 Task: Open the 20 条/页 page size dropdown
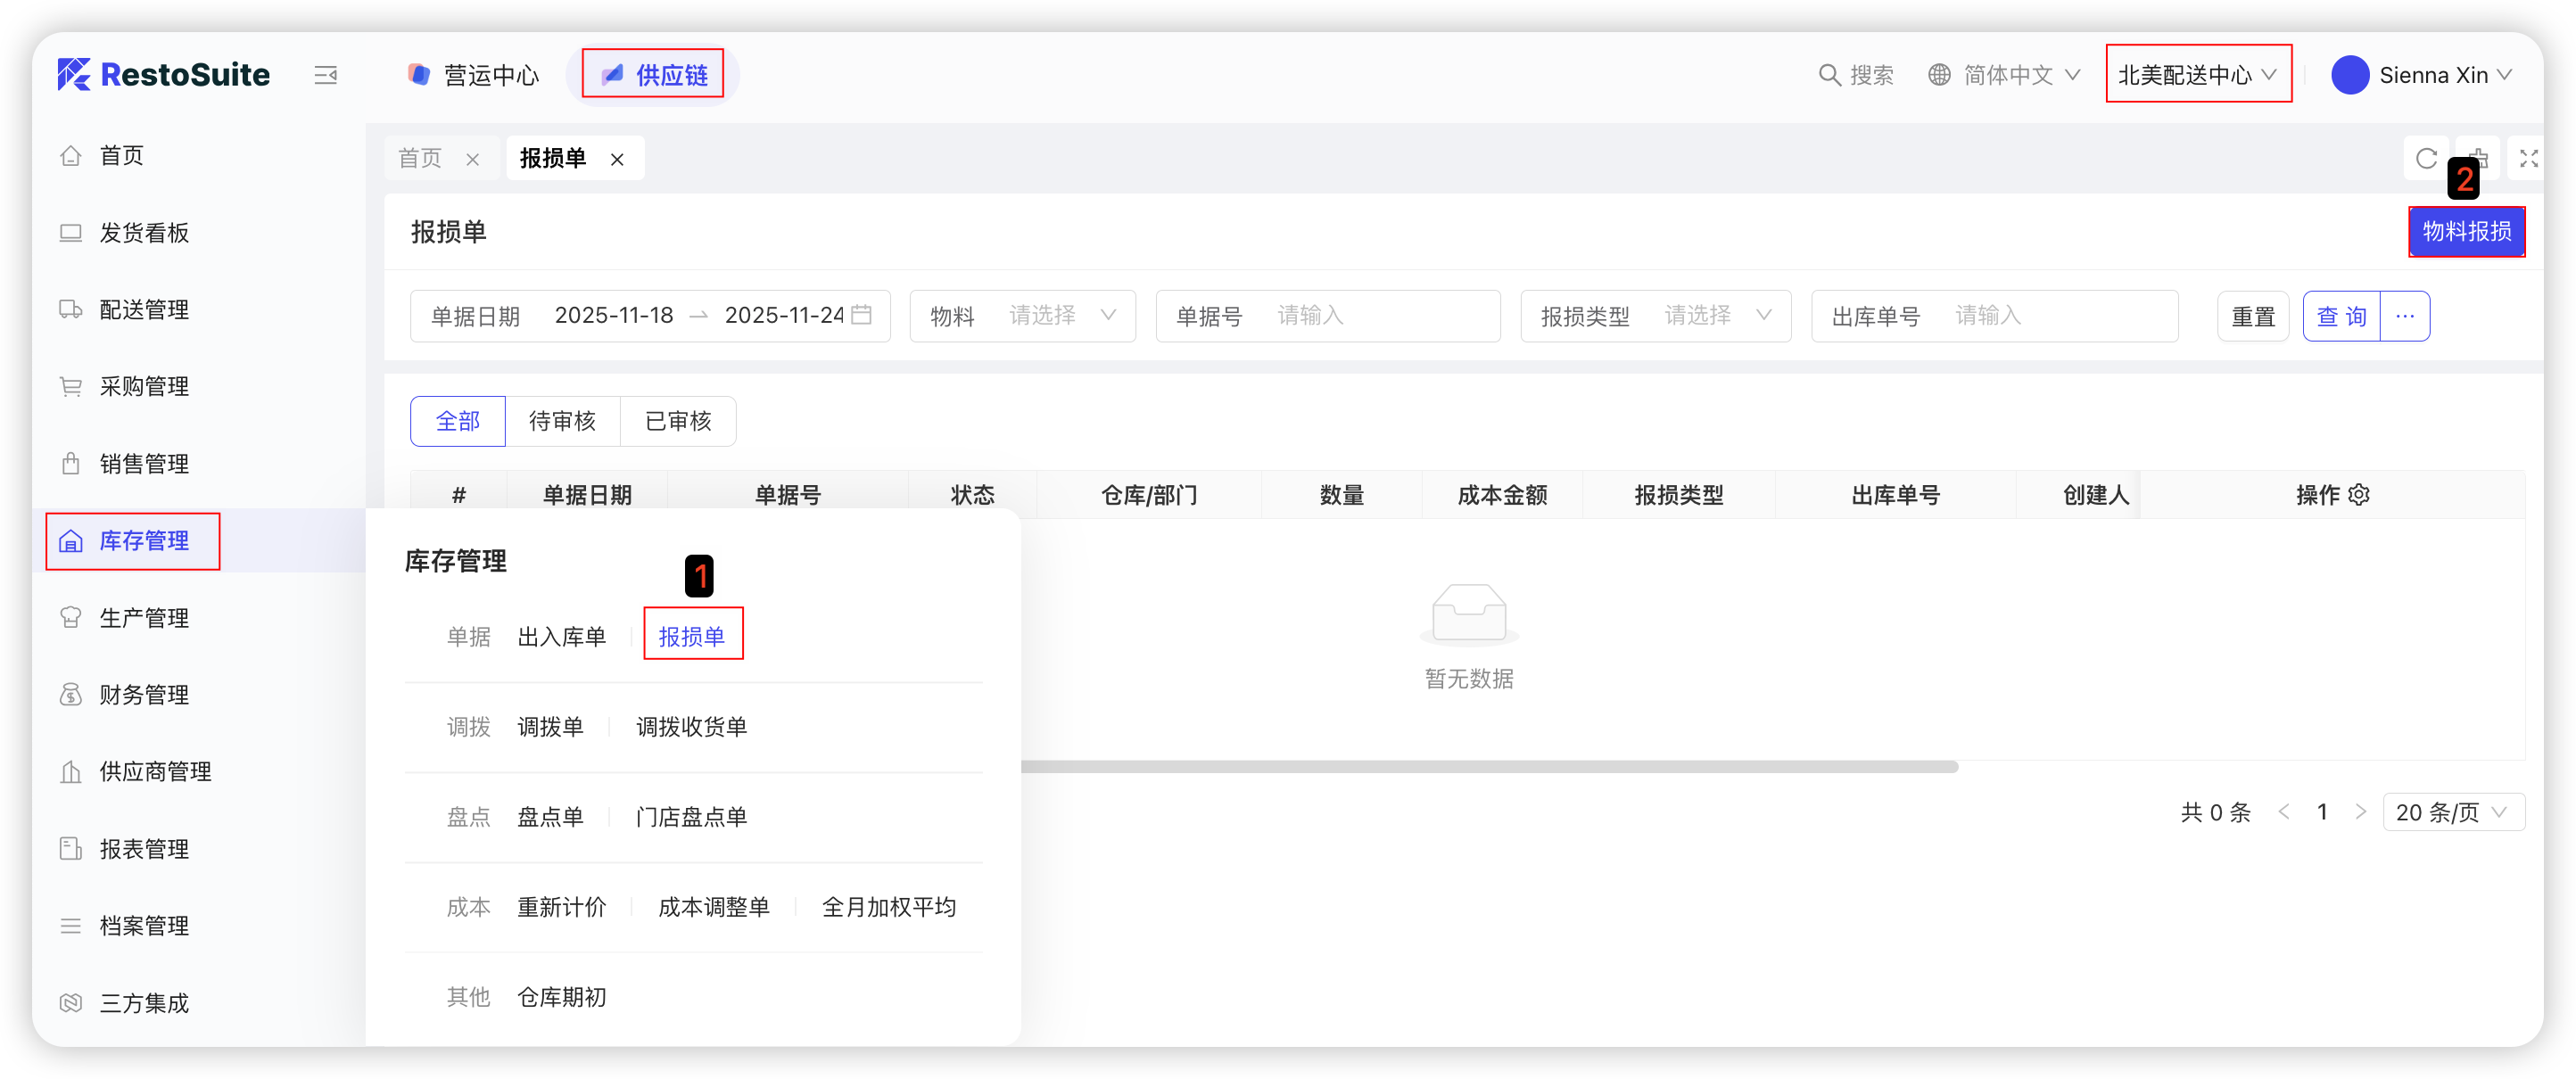click(2453, 812)
